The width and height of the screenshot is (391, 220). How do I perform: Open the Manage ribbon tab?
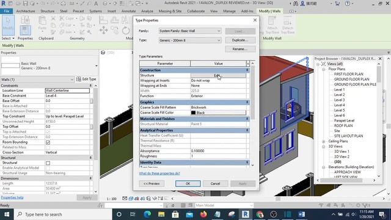(229, 11)
